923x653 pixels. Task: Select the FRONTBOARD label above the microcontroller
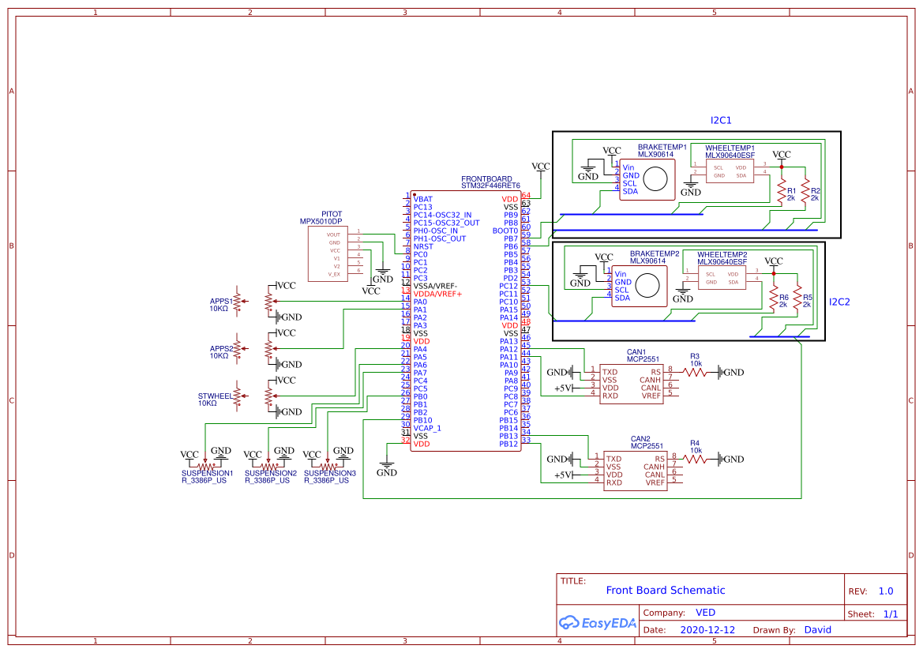point(486,179)
